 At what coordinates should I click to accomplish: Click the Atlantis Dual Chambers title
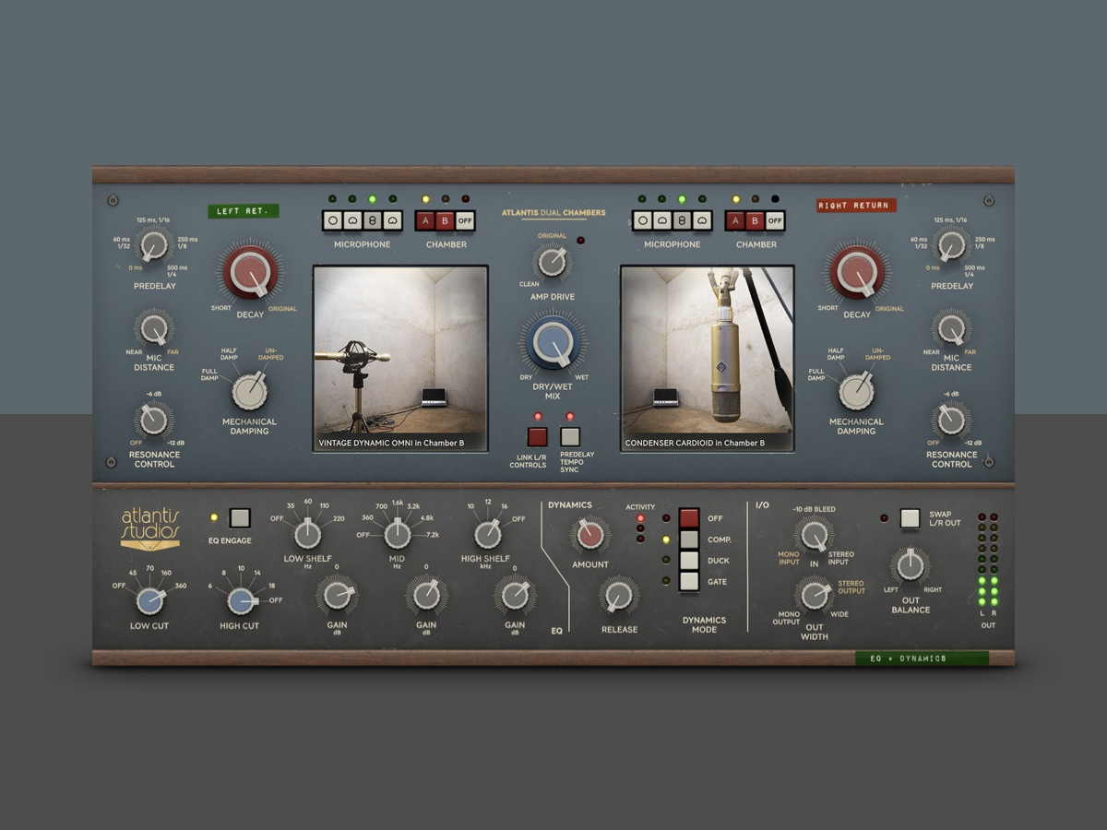coord(553,213)
